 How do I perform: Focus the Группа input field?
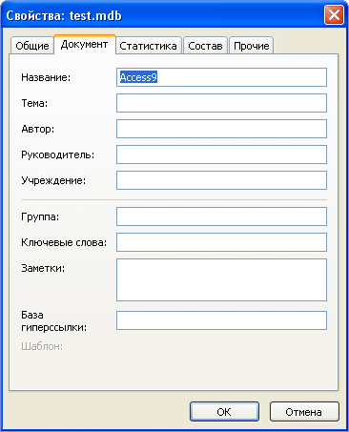pos(221,216)
